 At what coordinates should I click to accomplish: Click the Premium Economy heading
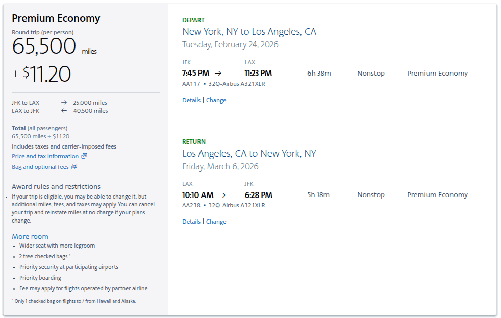tap(56, 18)
